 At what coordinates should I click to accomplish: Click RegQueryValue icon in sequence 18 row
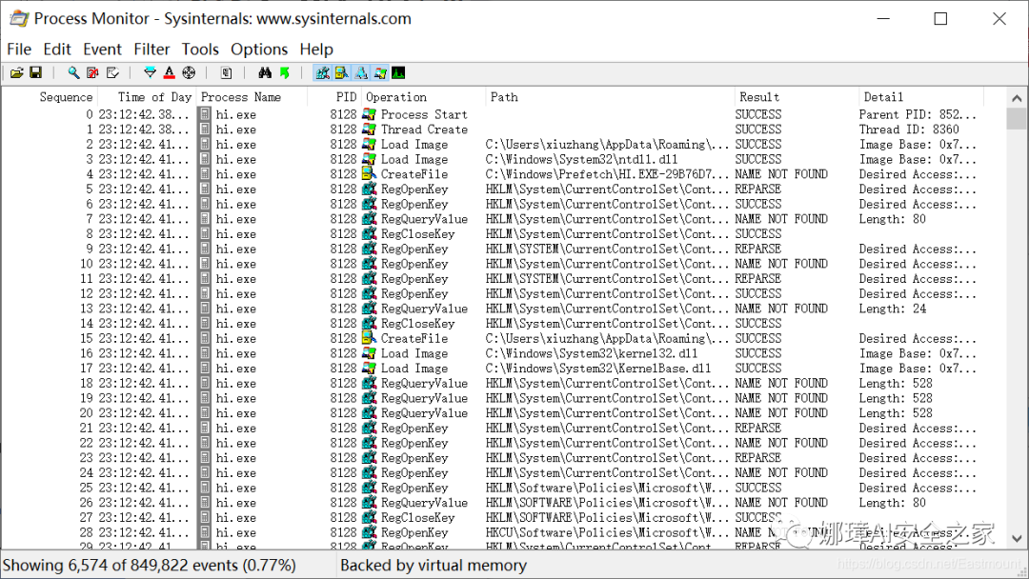370,384
